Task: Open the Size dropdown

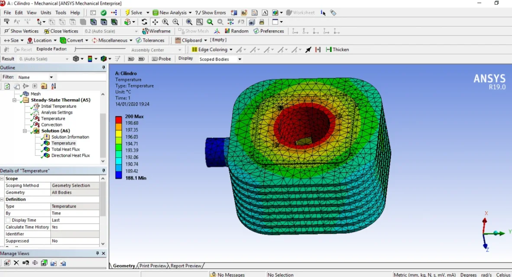Action: tap(14, 40)
